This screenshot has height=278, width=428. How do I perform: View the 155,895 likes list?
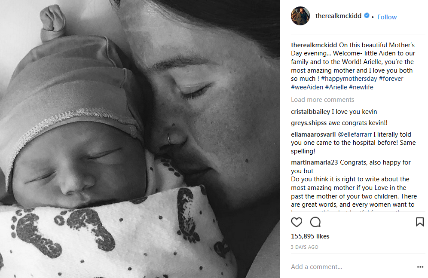(x=310, y=236)
